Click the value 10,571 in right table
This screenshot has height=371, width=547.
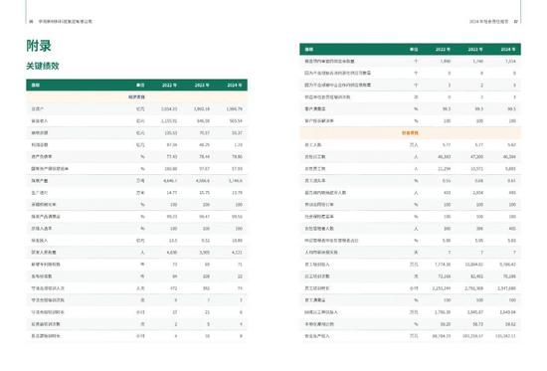(476, 169)
